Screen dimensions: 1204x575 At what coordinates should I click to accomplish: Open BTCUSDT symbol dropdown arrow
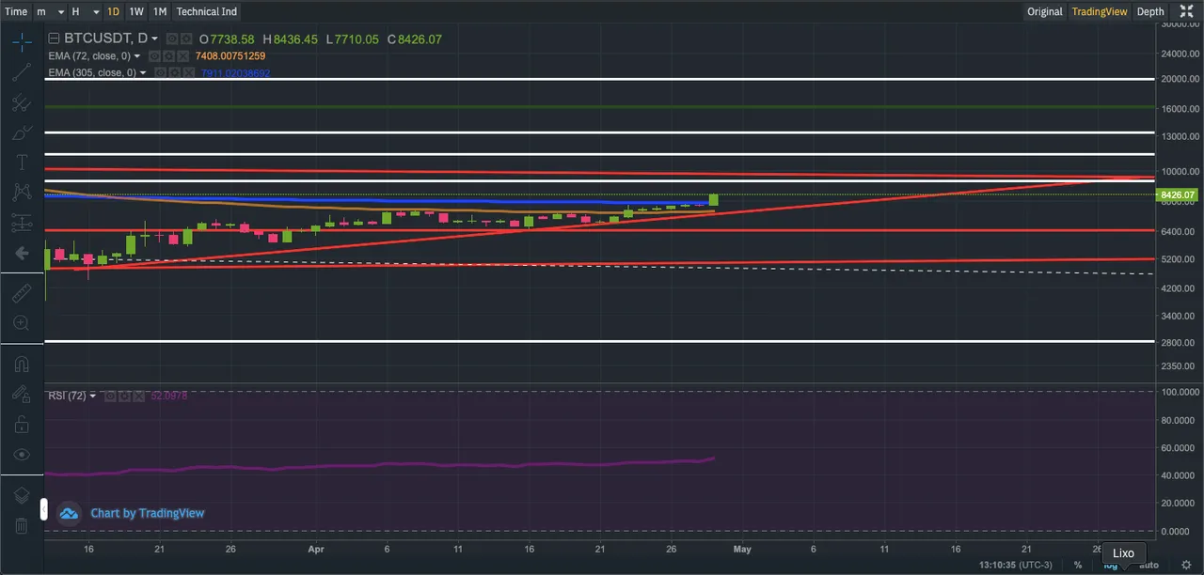[155, 39]
